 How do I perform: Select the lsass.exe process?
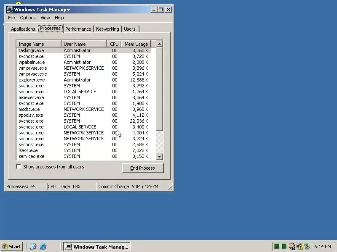[x=83, y=150]
